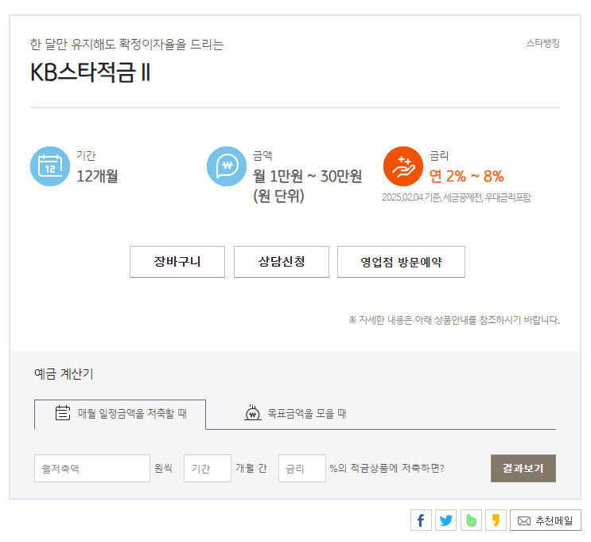This screenshot has height=542, width=591.
Task: Open 영업점 방문예약 reservation
Action: point(401,262)
